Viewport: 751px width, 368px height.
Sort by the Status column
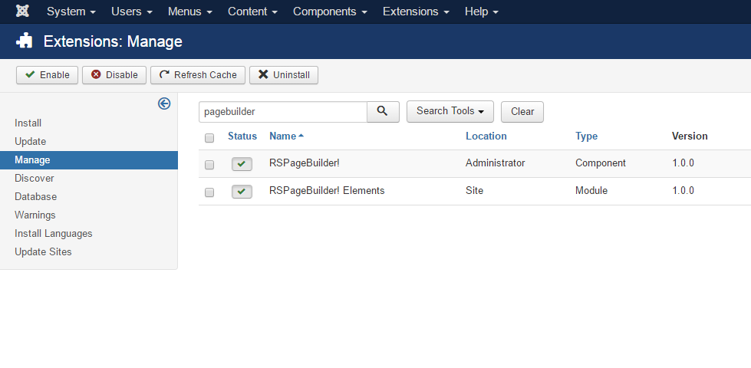click(x=242, y=136)
